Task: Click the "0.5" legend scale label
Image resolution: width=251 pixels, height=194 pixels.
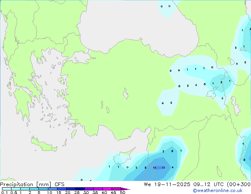Action: coord(14,192)
